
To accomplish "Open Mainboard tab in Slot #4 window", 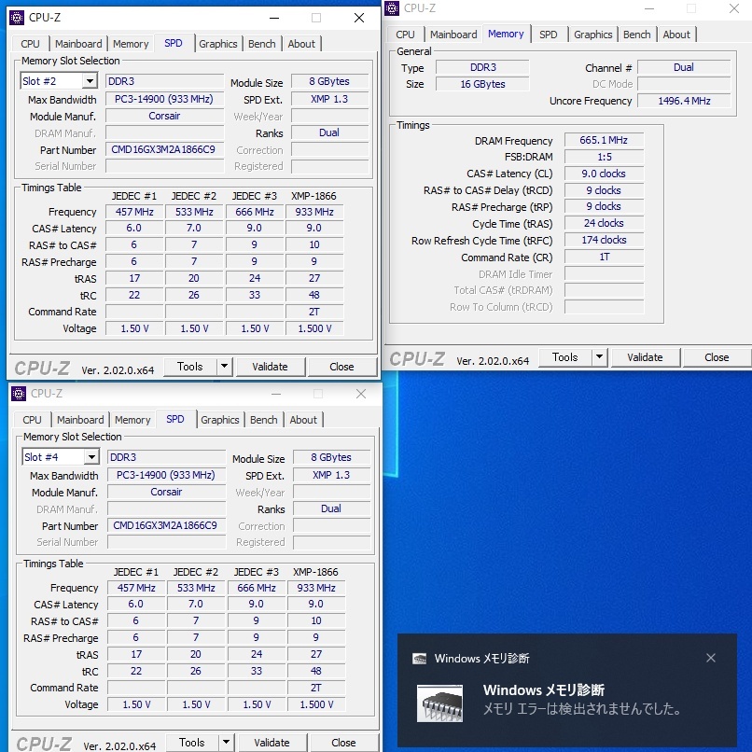I will [80, 420].
